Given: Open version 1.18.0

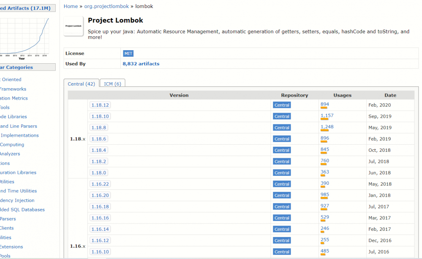Looking at the screenshot, I should pos(99,173).
